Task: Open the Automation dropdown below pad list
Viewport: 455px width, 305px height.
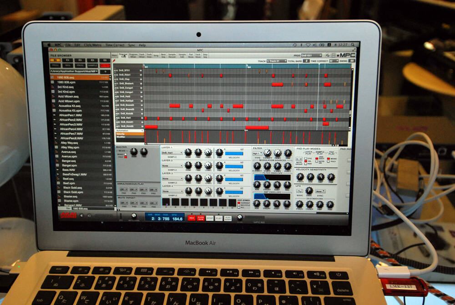Action: coord(129,131)
